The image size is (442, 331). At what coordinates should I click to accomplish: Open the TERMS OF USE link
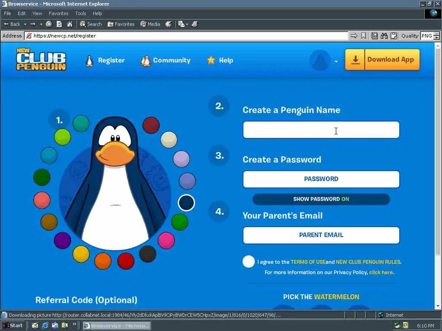coord(308,262)
